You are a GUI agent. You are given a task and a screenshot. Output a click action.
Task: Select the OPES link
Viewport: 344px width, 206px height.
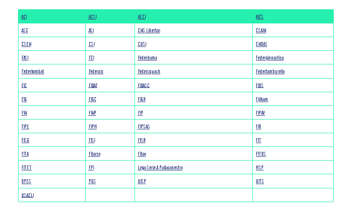click(26, 181)
